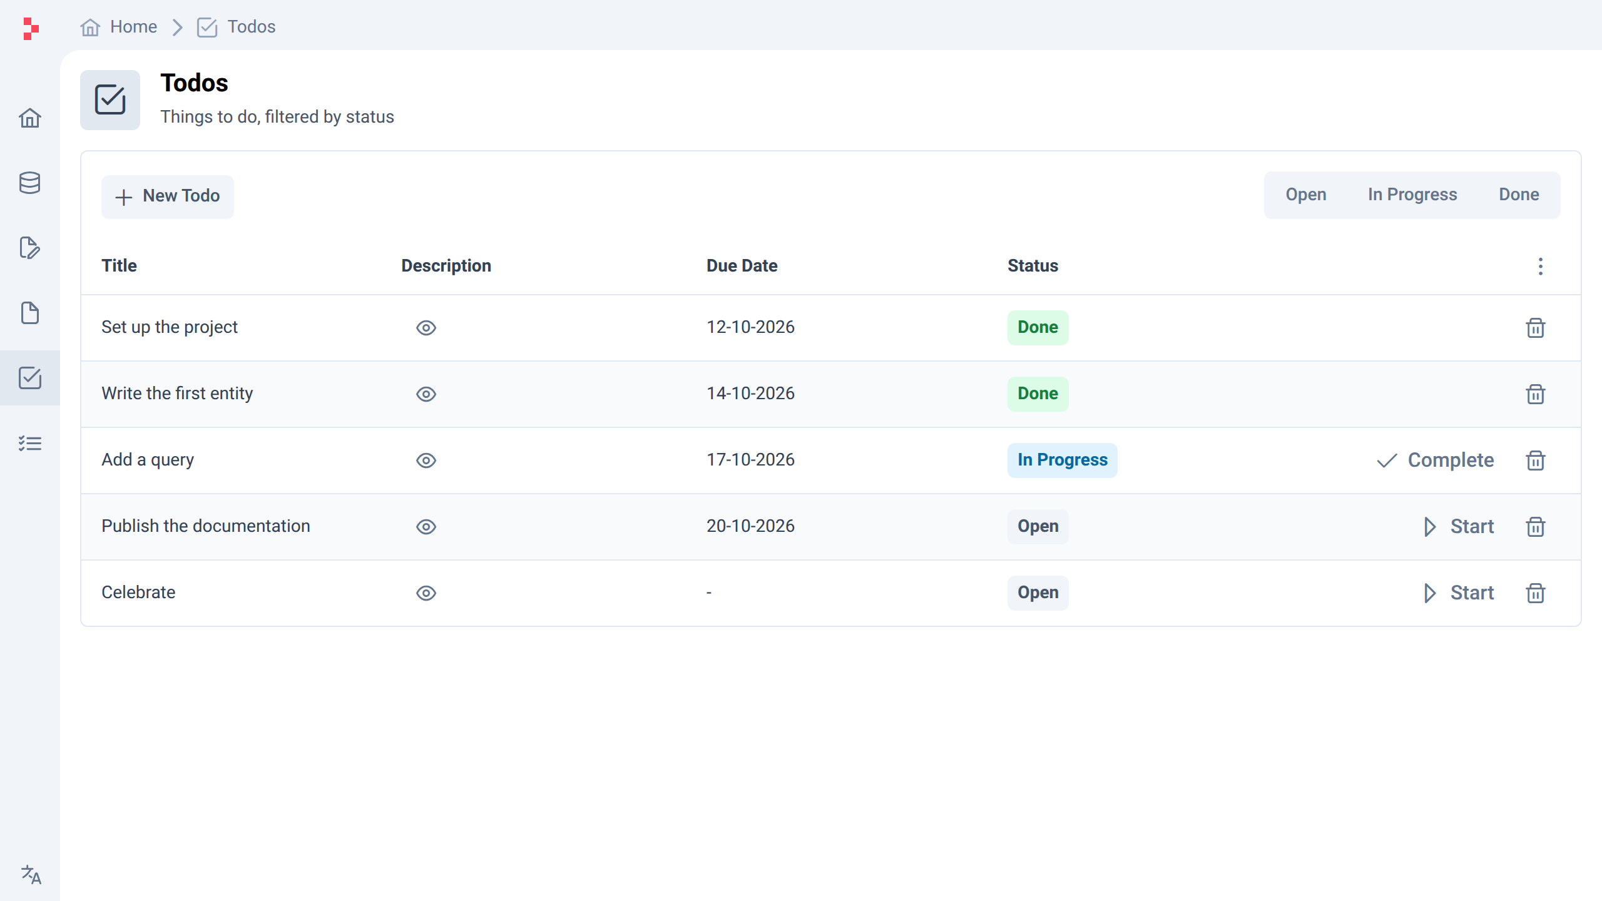1602x901 pixels.
Task: Delete the 'Add a query' todo
Action: [1536, 461]
